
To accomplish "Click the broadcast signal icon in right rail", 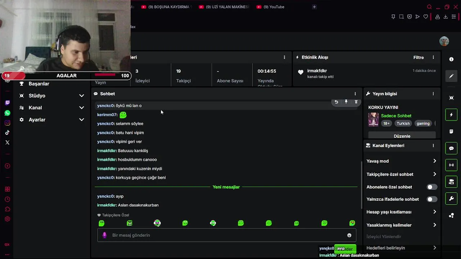I will [x=451, y=165].
